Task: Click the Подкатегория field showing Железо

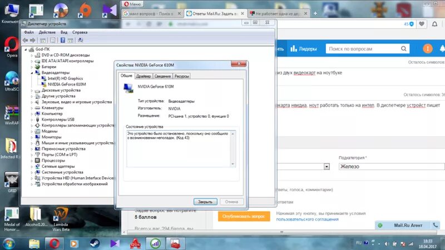Action: click(x=392, y=167)
